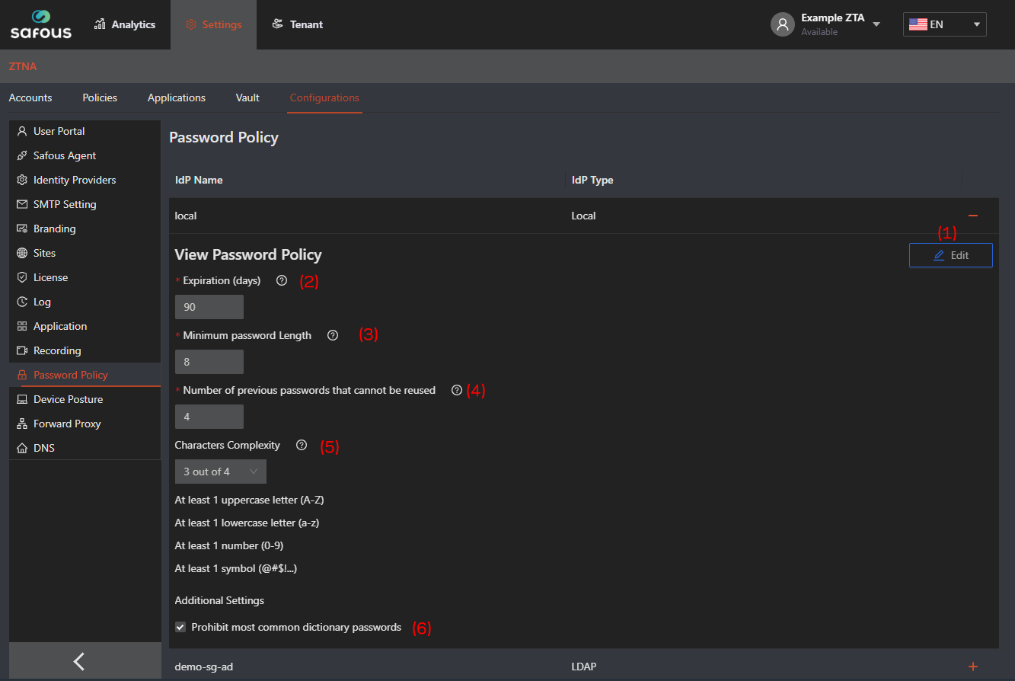Open the Vault tab

(x=247, y=98)
